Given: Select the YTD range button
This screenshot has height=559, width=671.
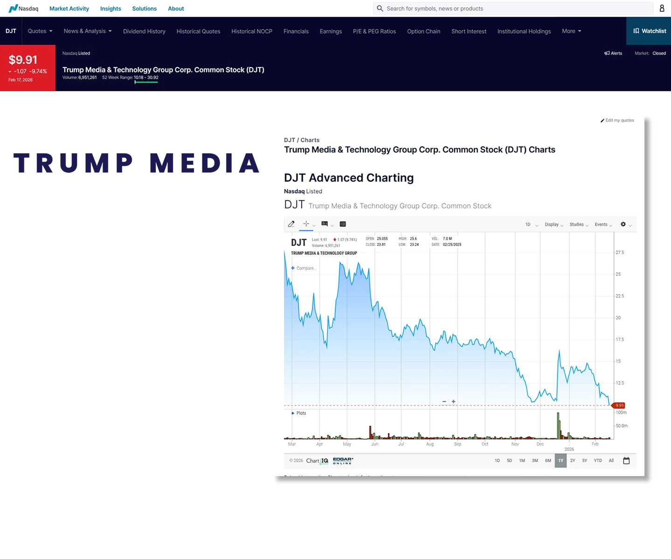Looking at the screenshot, I should click(598, 461).
